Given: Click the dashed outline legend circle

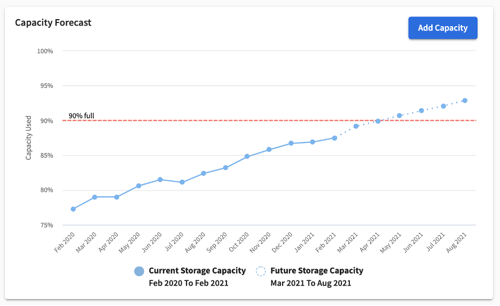Looking at the screenshot, I should 261,271.
